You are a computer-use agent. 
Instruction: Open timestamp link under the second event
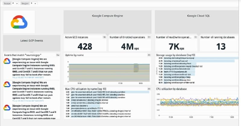pos(28,101)
